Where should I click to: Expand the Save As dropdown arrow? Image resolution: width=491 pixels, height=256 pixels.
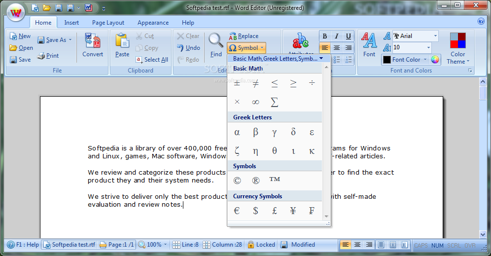70,40
